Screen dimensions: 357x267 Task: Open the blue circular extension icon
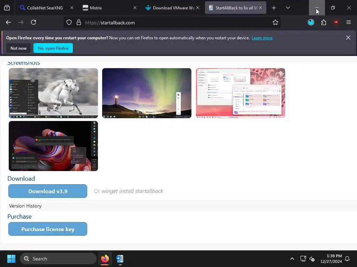[x=311, y=22]
